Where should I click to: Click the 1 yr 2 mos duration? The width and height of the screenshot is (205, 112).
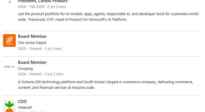point(53,48)
